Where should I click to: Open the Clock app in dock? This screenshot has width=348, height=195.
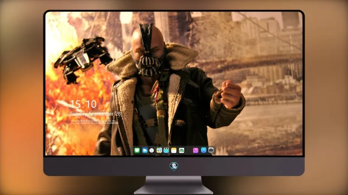[x=152, y=150]
